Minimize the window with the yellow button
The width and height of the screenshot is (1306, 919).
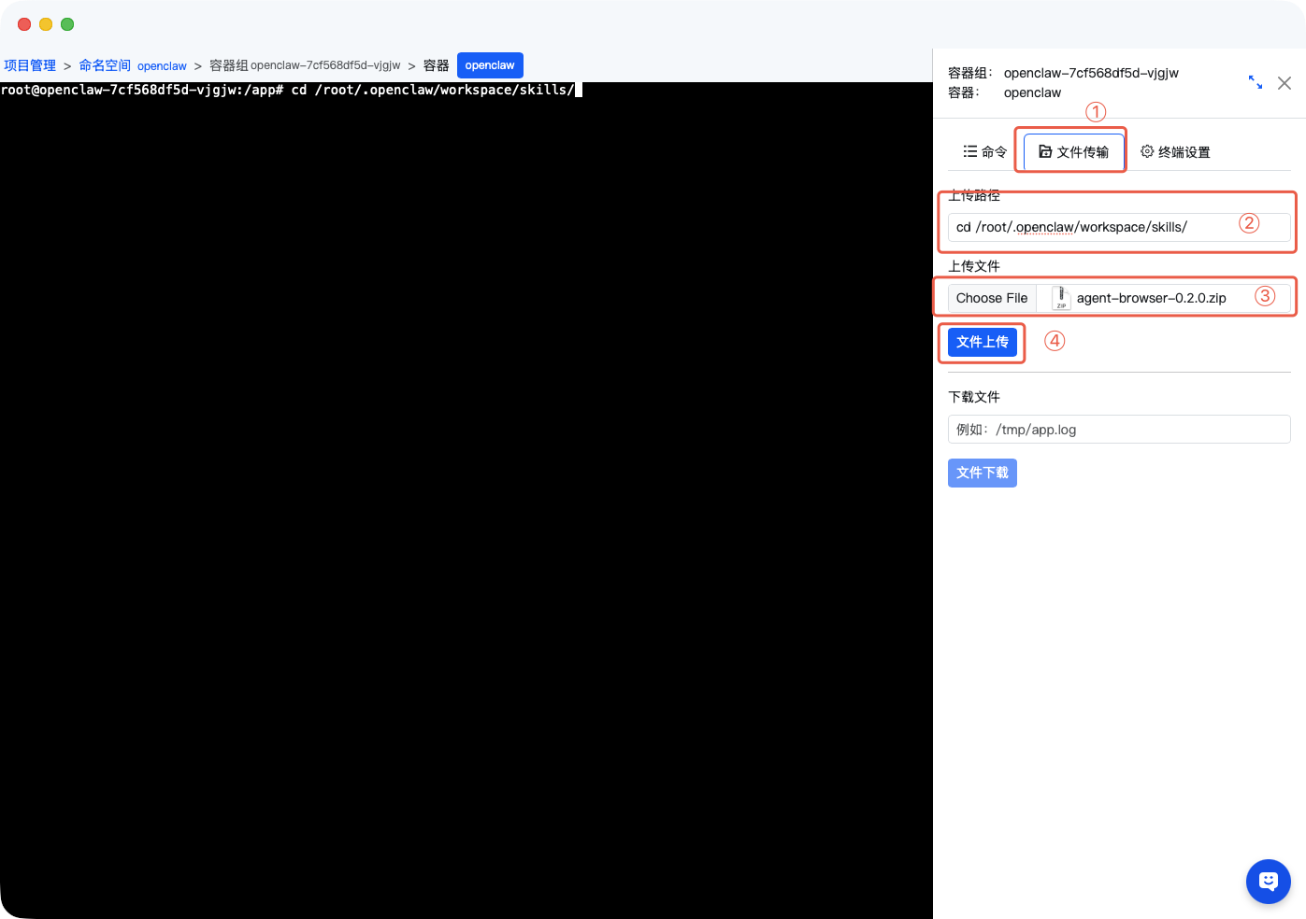pos(46,24)
